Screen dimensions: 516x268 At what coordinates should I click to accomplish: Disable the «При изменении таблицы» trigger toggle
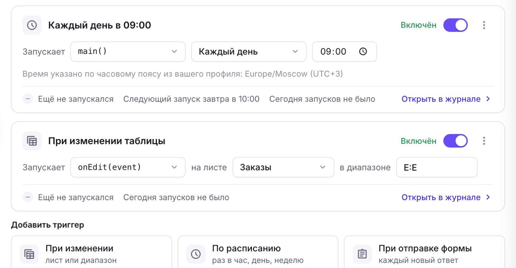[x=455, y=141]
